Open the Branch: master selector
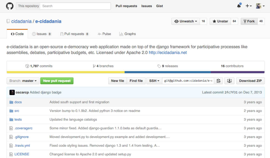This screenshot has height=158, width=270. [23, 81]
